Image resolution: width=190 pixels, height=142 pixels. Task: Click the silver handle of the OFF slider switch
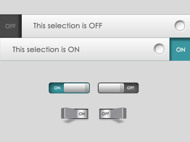[x=110, y=88]
